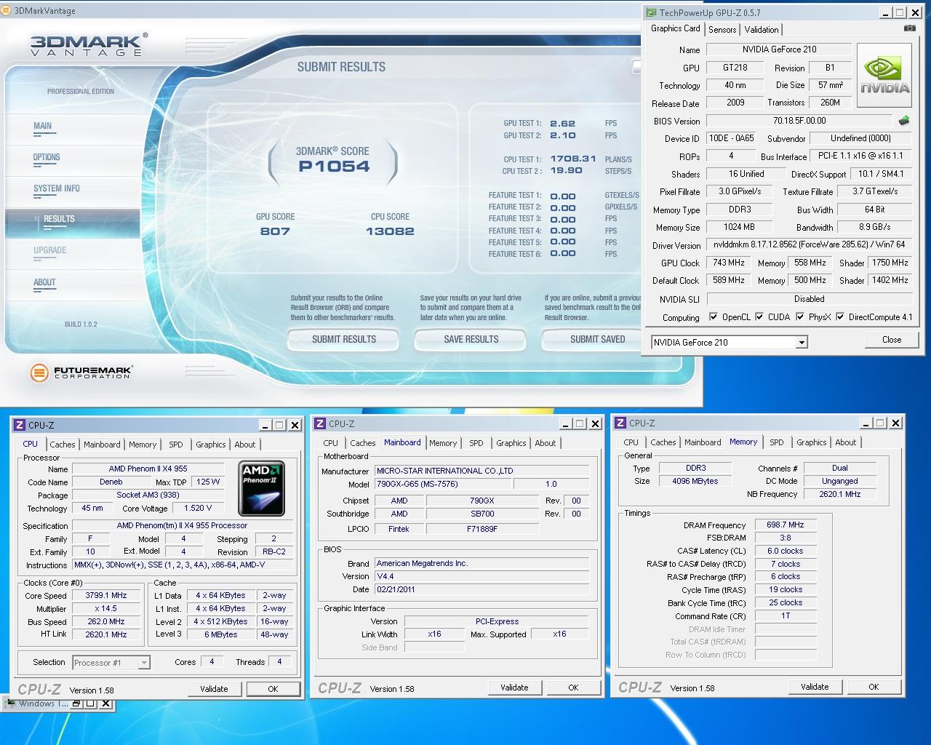
Task: Click OK in the CPU-Z CPU window
Action: (273, 689)
